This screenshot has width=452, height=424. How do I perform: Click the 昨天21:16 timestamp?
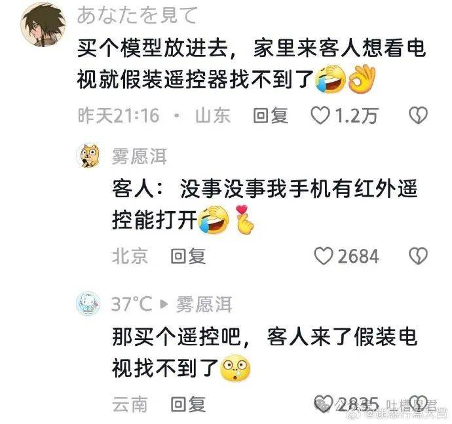pyautogui.click(x=119, y=115)
